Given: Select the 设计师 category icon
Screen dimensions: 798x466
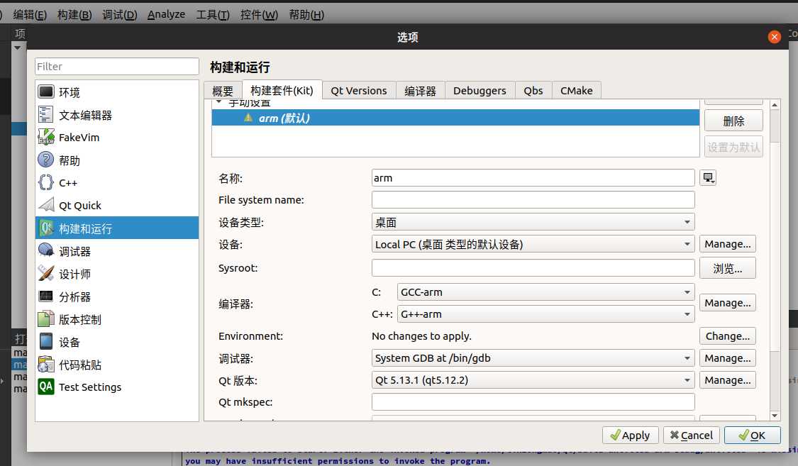Looking at the screenshot, I should click(46, 273).
